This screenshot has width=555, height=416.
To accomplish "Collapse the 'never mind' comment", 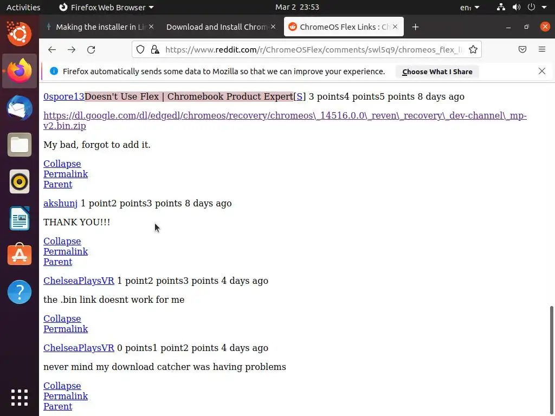I will pos(62,386).
